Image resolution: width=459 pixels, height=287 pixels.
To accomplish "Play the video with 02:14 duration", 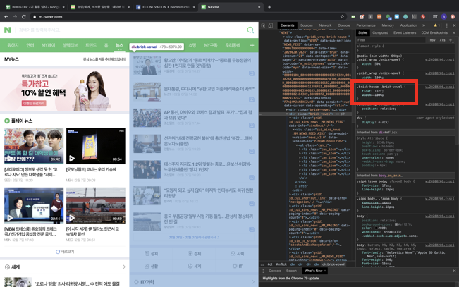I will [x=34, y=205].
